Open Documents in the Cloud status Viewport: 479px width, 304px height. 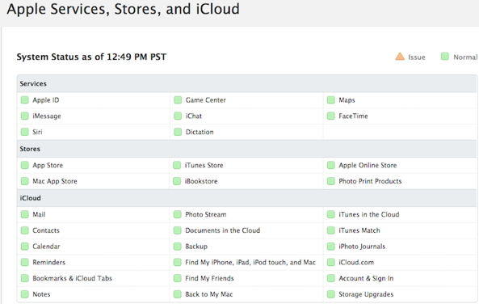point(222,230)
